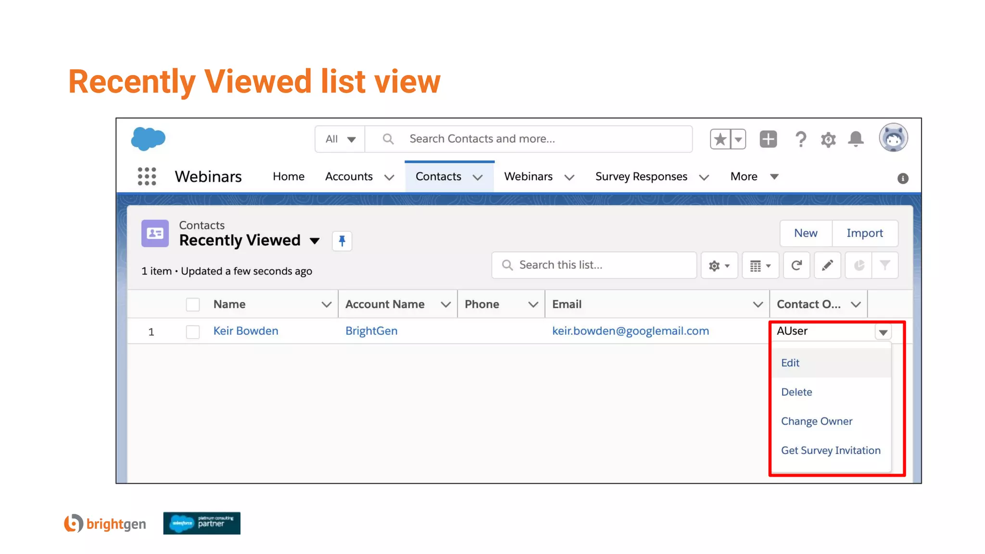Click the user avatar profile image
Image resolution: width=985 pixels, height=554 pixels.
click(893, 138)
